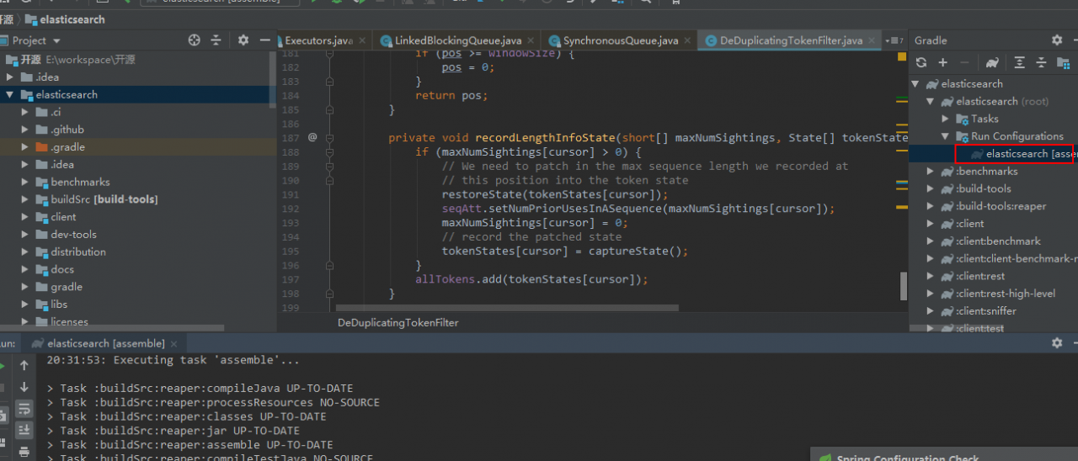Select :client:rest-high-level Gradle module
The image size is (1078, 461).
tap(1006, 294)
